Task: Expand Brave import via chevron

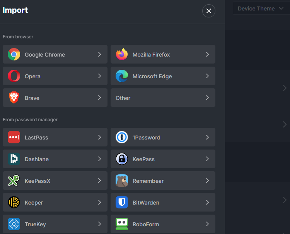Action: pos(99,98)
